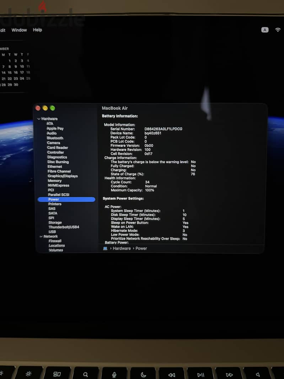The image size is (284, 379).
Task: Click date 23 in calendar widget
Action: 16,79
